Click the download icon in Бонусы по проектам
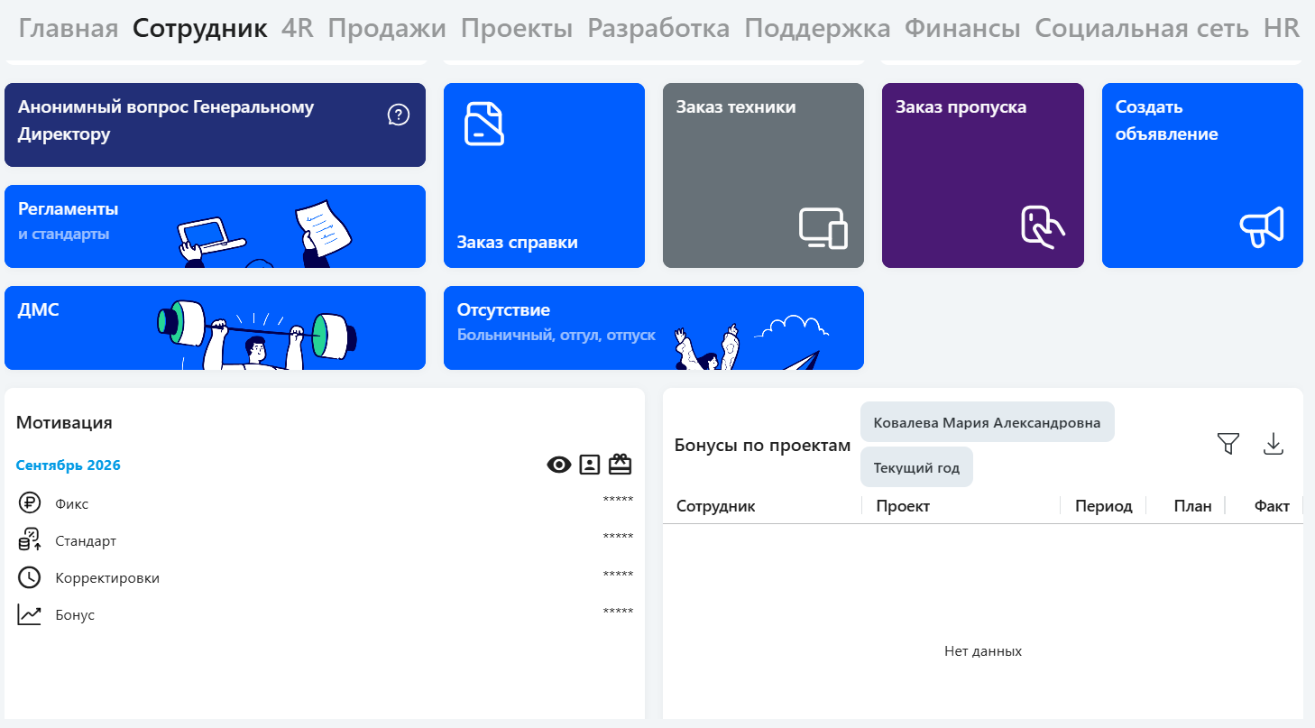 tap(1274, 444)
